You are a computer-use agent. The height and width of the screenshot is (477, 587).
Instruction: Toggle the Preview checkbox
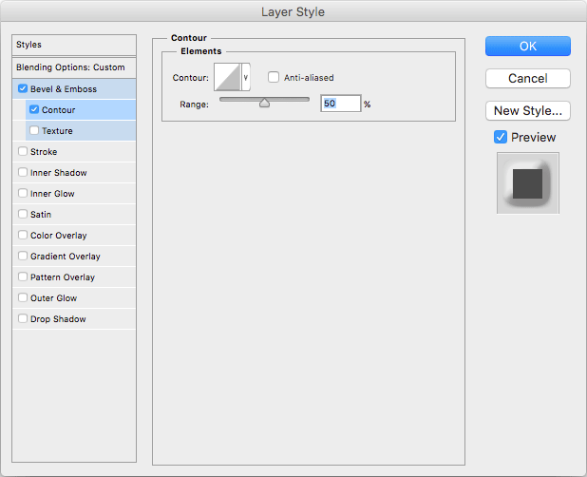click(501, 137)
